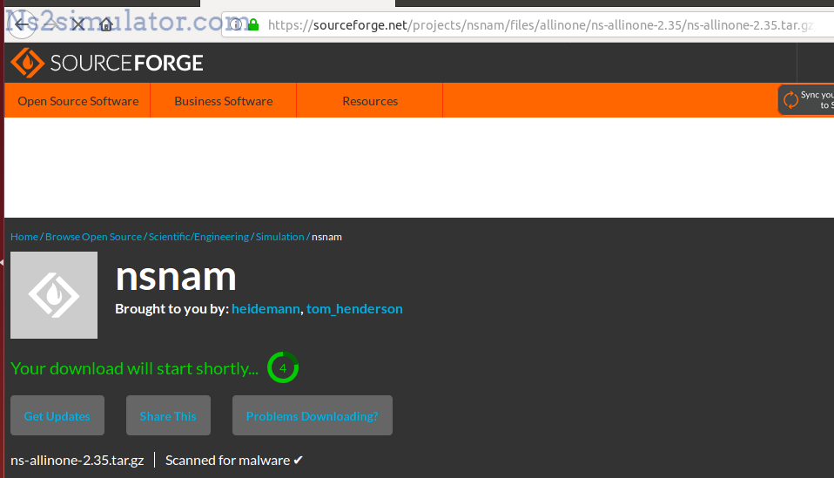Click the nsnam project logo thumbnail
Screen dimensions: 834x478
click(x=54, y=295)
